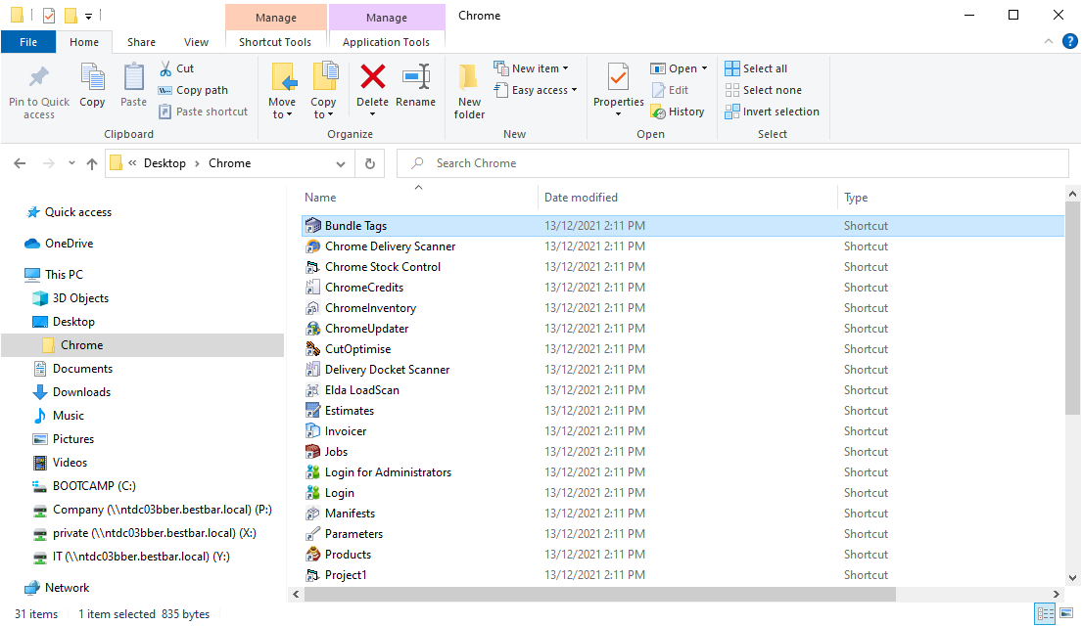Collapse the ribbon with chevron
Viewport: 1082px width, 626px height.
point(1048,41)
